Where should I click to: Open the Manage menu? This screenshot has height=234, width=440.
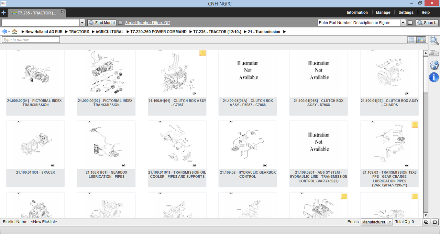[x=383, y=12]
